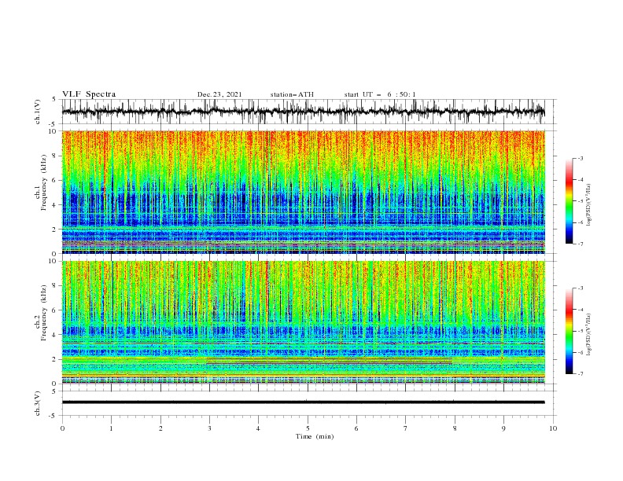
Task: Click the ch.2 spectrogram plot area
Action: click(x=303, y=322)
